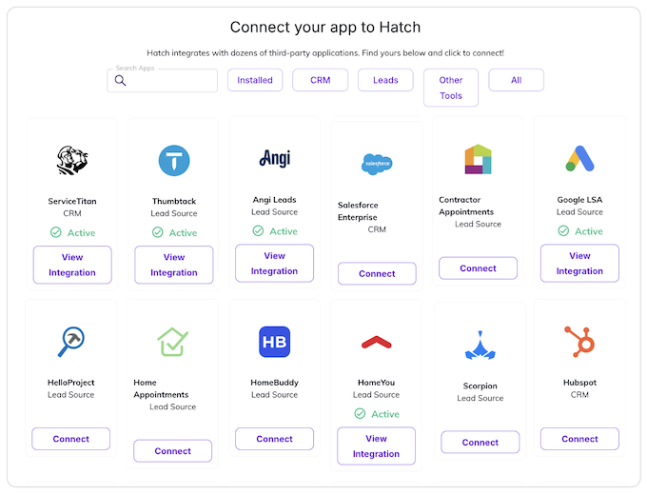647x495 pixels.
Task: Click the Thumbtack logo icon
Action: (x=174, y=161)
